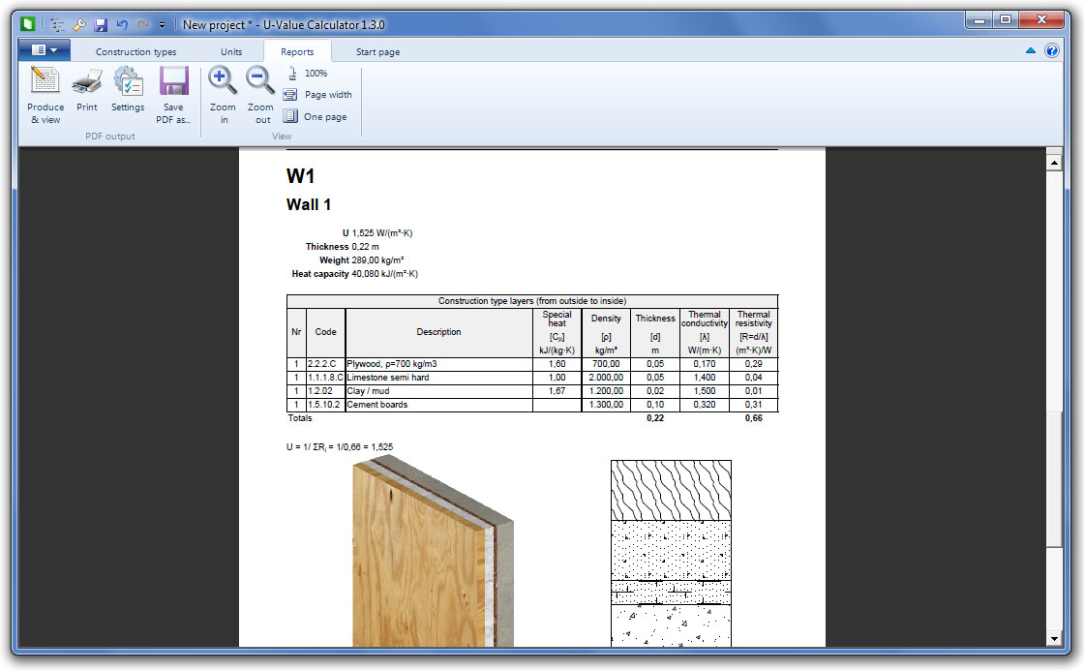The height and width of the screenshot is (670, 1084).
Task: Switch to the Units tab
Action: [x=231, y=52]
